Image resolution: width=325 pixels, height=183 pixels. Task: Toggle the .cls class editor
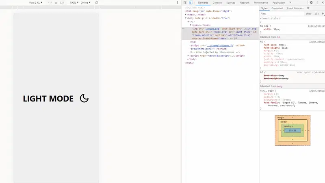pyautogui.click(x=316, y=14)
